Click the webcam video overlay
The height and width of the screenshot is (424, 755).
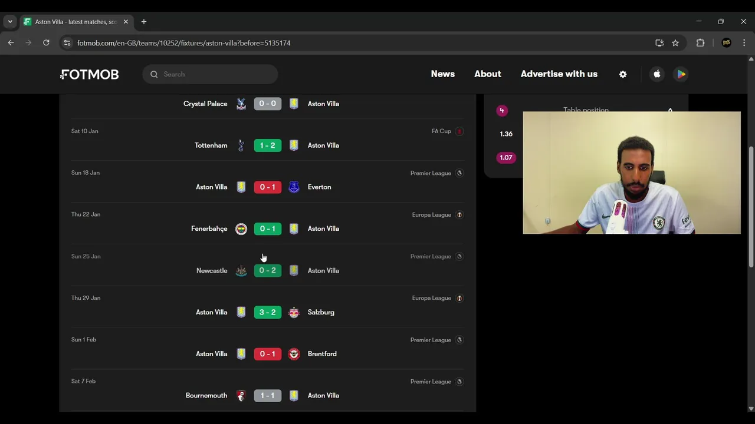point(632,173)
